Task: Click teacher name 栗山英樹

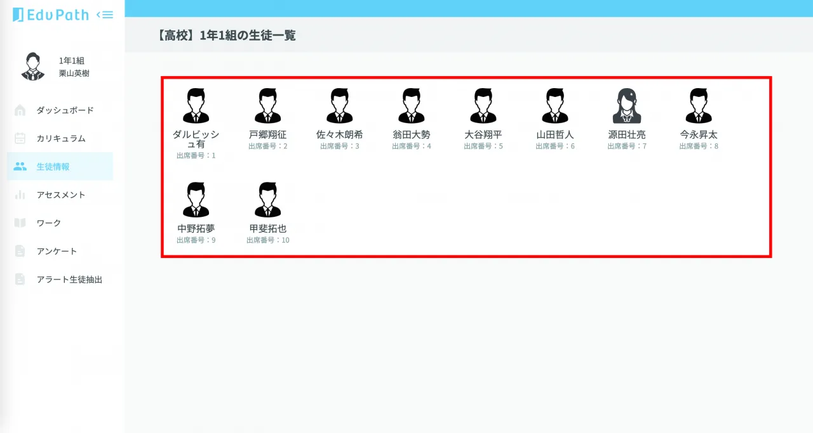Action: [74, 74]
